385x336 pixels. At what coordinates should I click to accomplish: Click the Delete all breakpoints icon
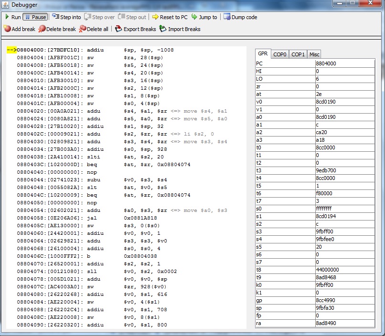83,29
